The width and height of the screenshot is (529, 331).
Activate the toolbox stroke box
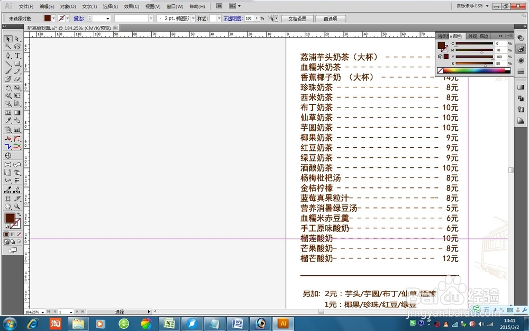[15, 223]
